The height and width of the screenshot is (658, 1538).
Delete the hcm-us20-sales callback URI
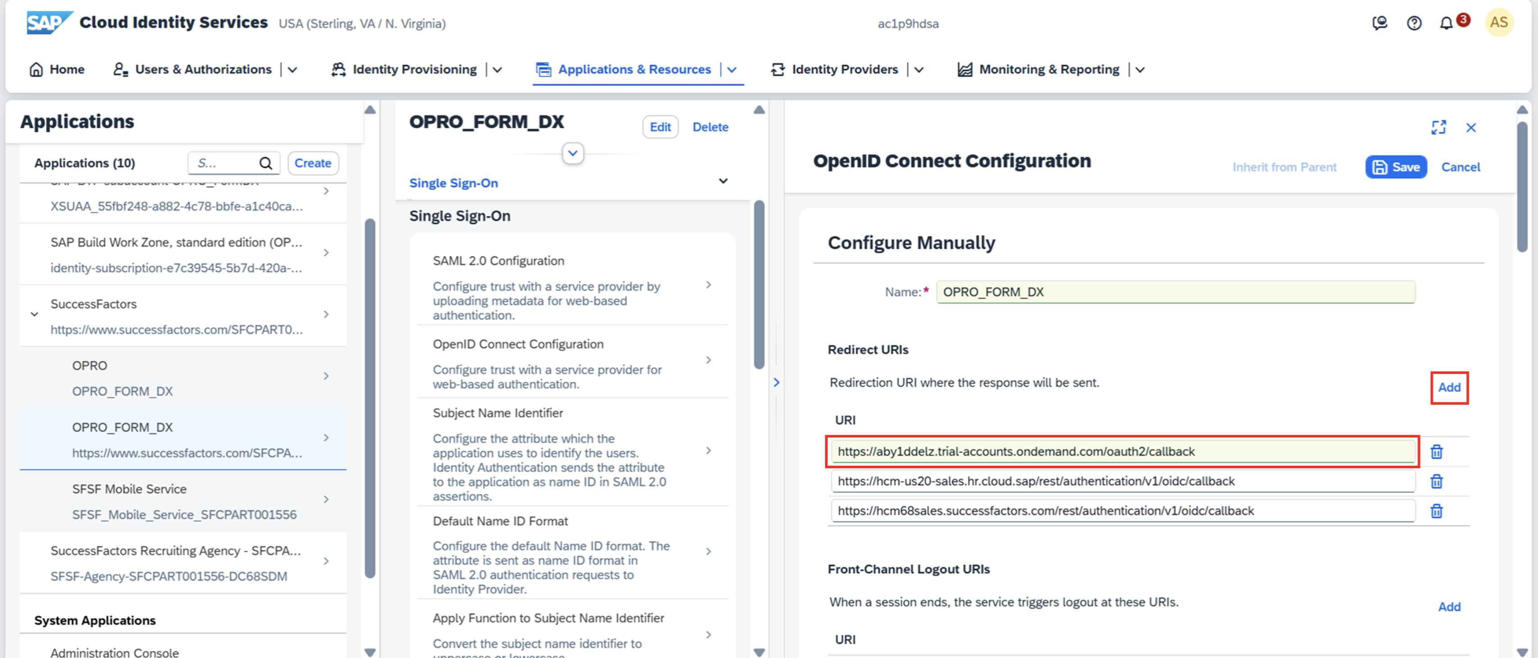1437,482
